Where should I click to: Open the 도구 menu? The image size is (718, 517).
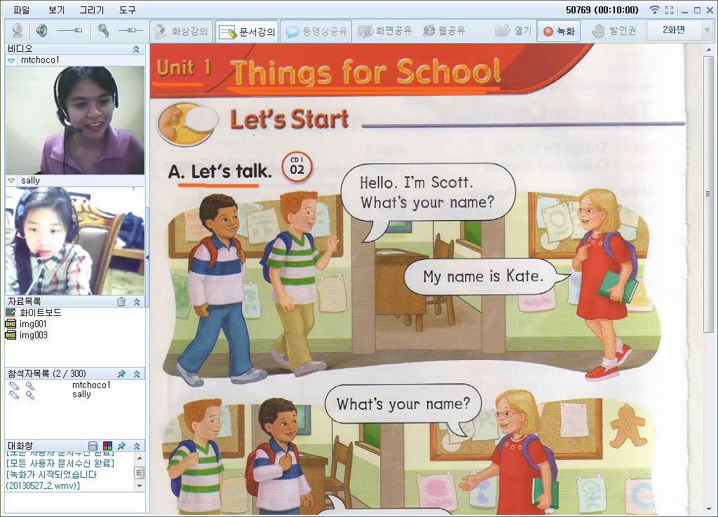tap(128, 10)
